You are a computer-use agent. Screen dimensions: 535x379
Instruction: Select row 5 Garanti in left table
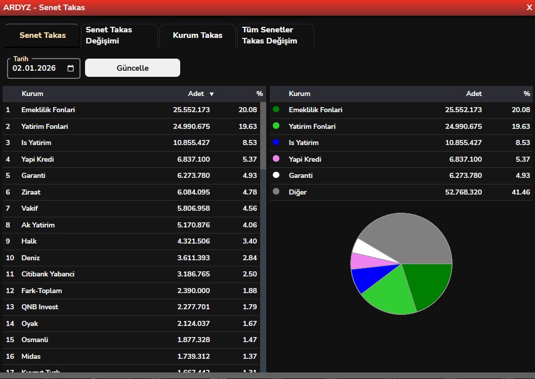132,176
